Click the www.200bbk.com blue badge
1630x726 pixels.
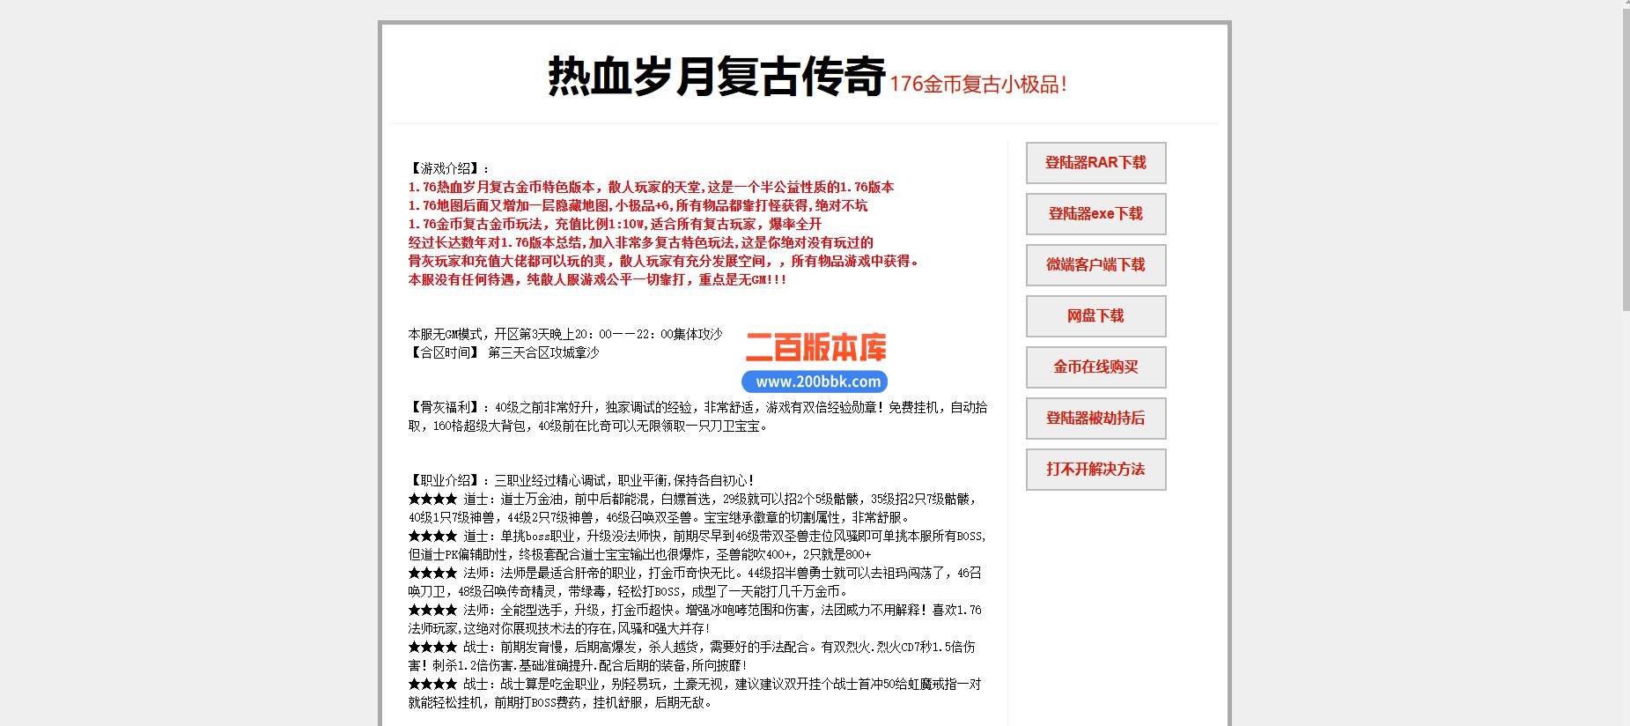(x=815, y=382)
